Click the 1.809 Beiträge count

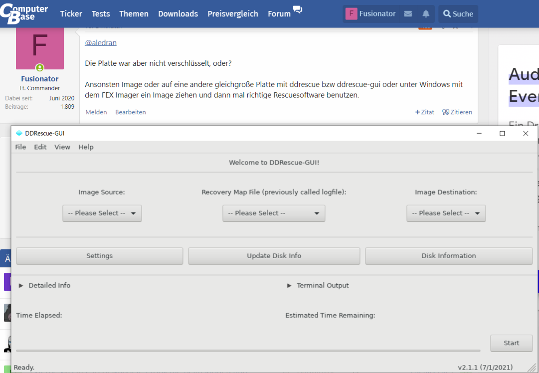[x=67, y=107]
